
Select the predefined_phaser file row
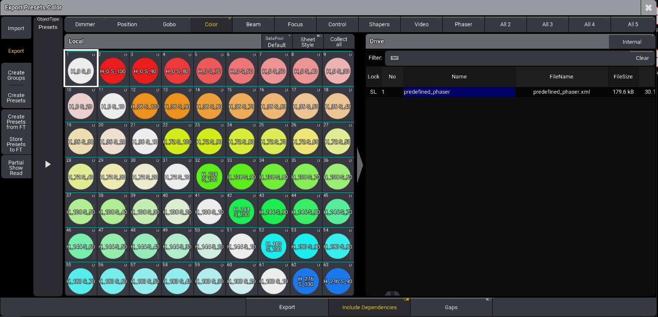[459, 92]
